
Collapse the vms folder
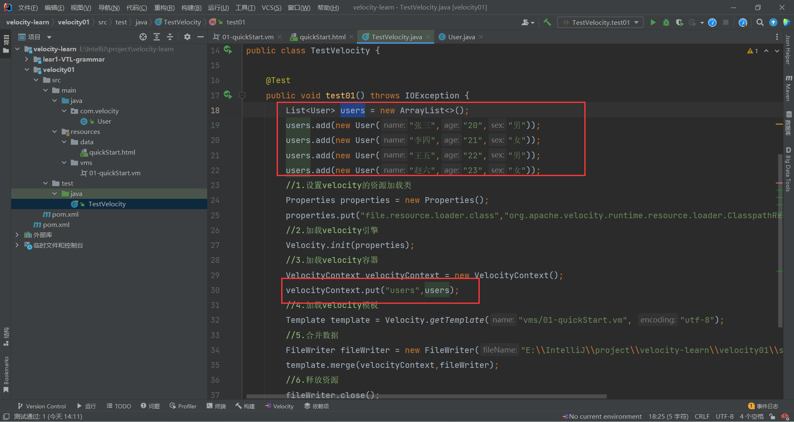pyautogui.click(x=64, y=162)
